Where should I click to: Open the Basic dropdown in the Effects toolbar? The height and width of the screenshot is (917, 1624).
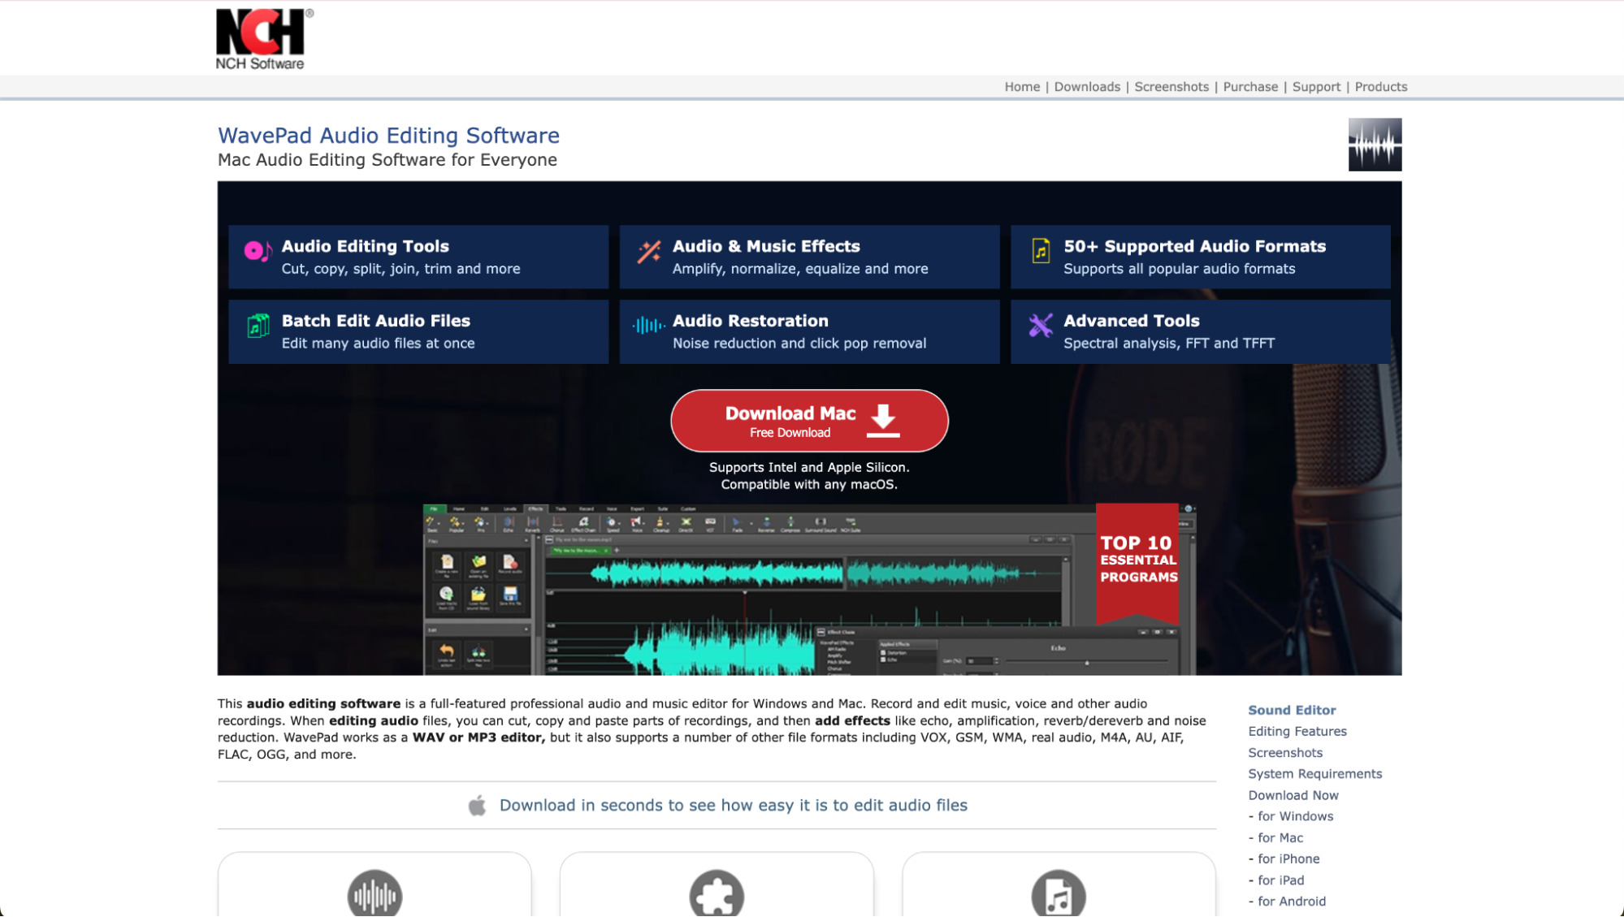[x=432, y=522]
